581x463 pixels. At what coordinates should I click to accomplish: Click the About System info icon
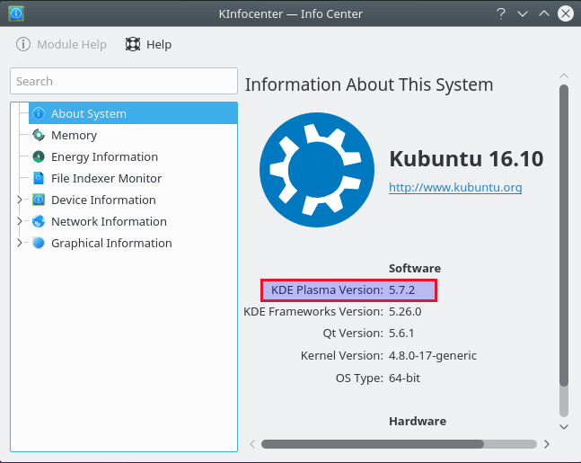coord(39,113)
